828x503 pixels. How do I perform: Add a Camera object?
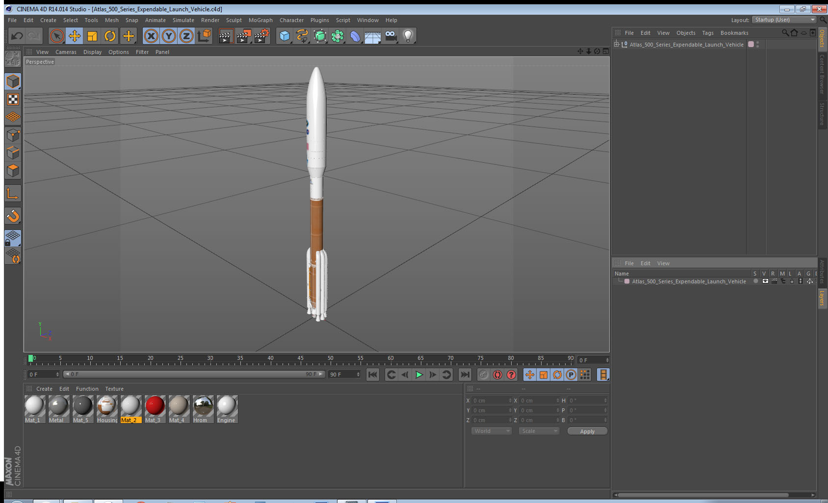click(390, 36)
